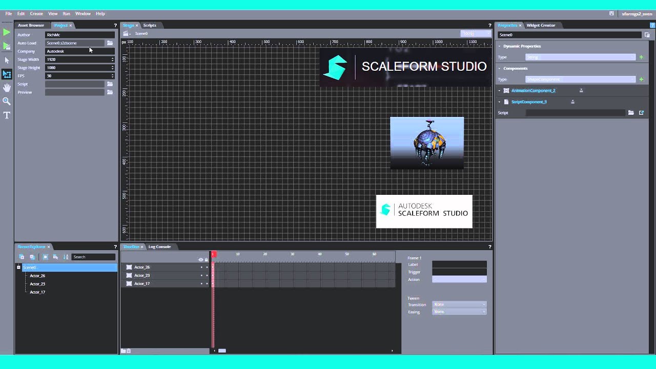Image resolution: width=656 pixels, height=369 pixels.
Task: Toggle all layers visibility eye in the Timeline header
Action: (x=201, y=260)
